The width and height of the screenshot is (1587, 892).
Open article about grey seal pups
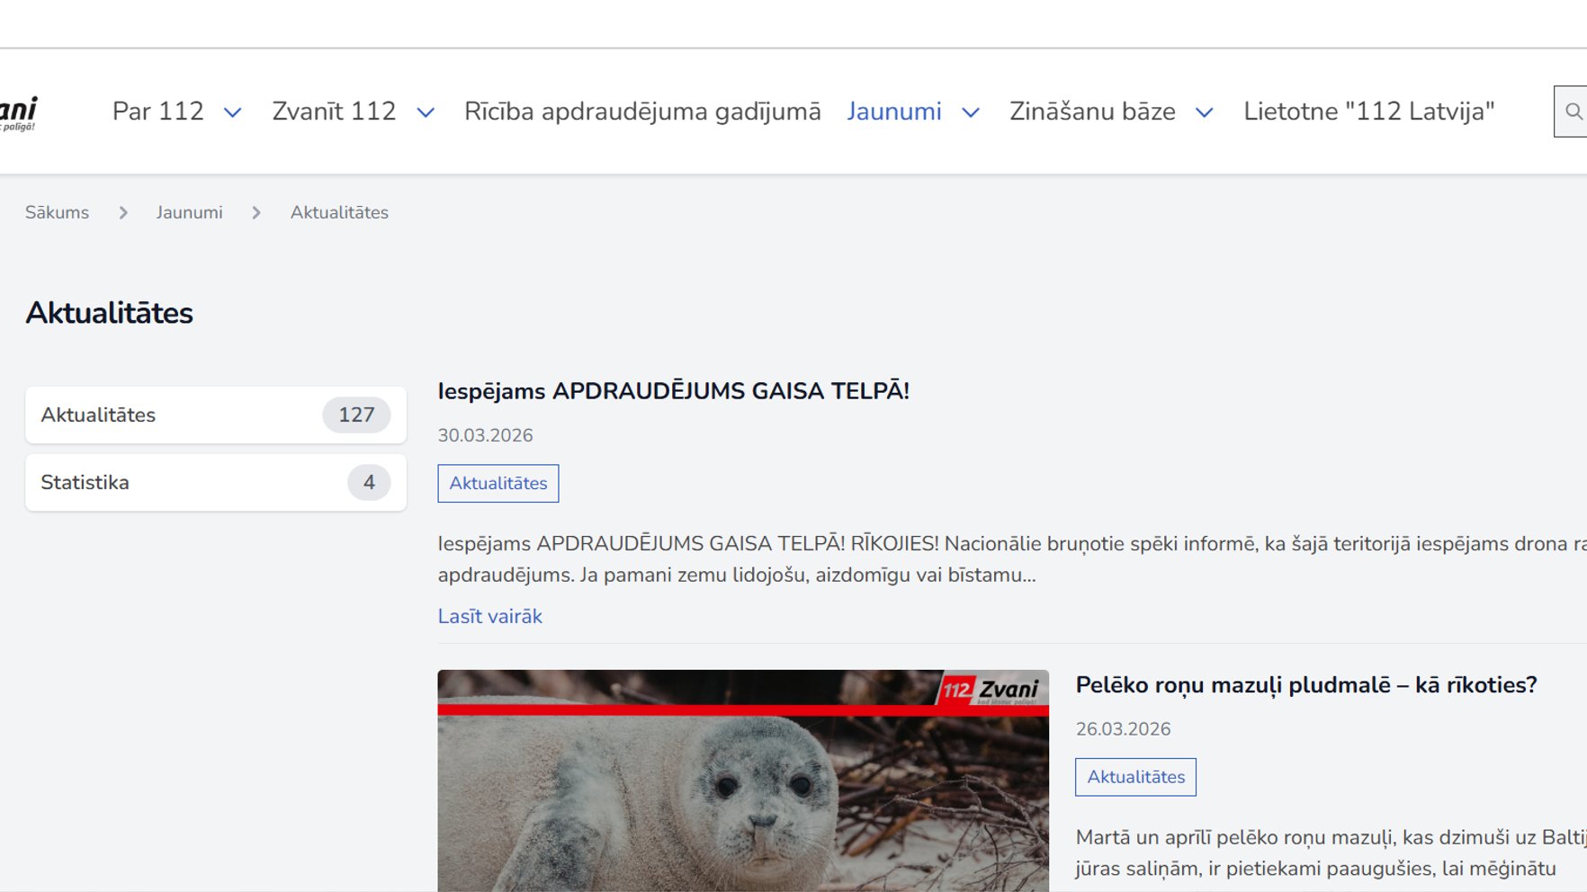pos(1306,685)
